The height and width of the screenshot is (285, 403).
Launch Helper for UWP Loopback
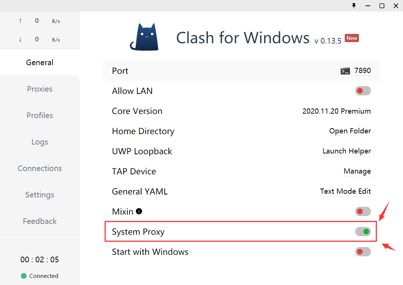[347, 151]
